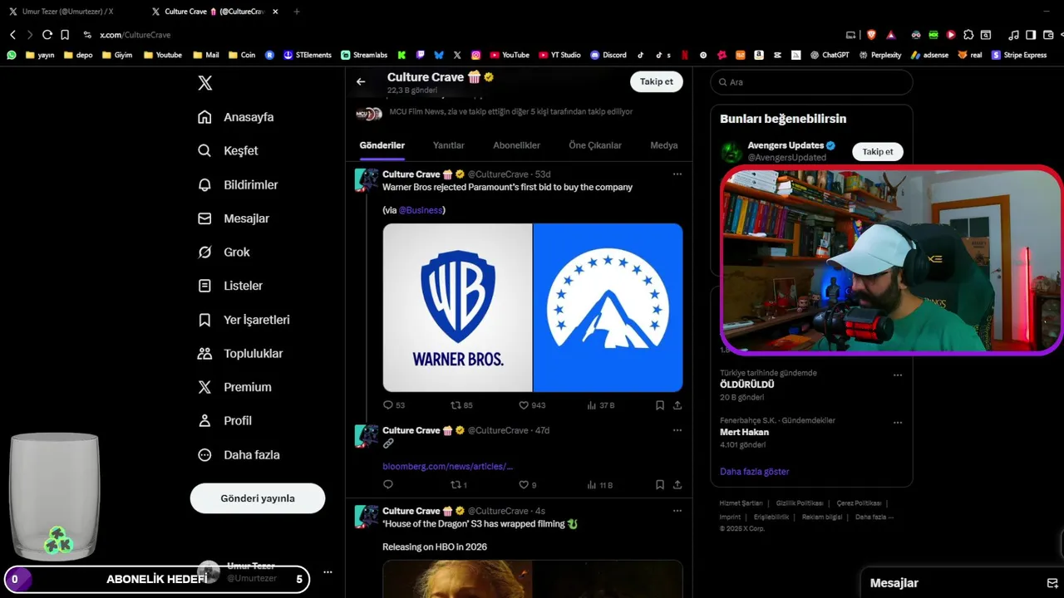Open the Mert Hakan trending topic
Viewport: 1064px width, 598px height.
click(x=744, y=433)
